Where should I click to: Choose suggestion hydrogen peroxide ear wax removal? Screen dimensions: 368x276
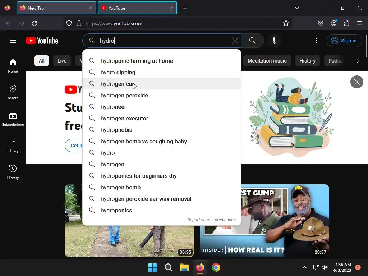(162, 199)
